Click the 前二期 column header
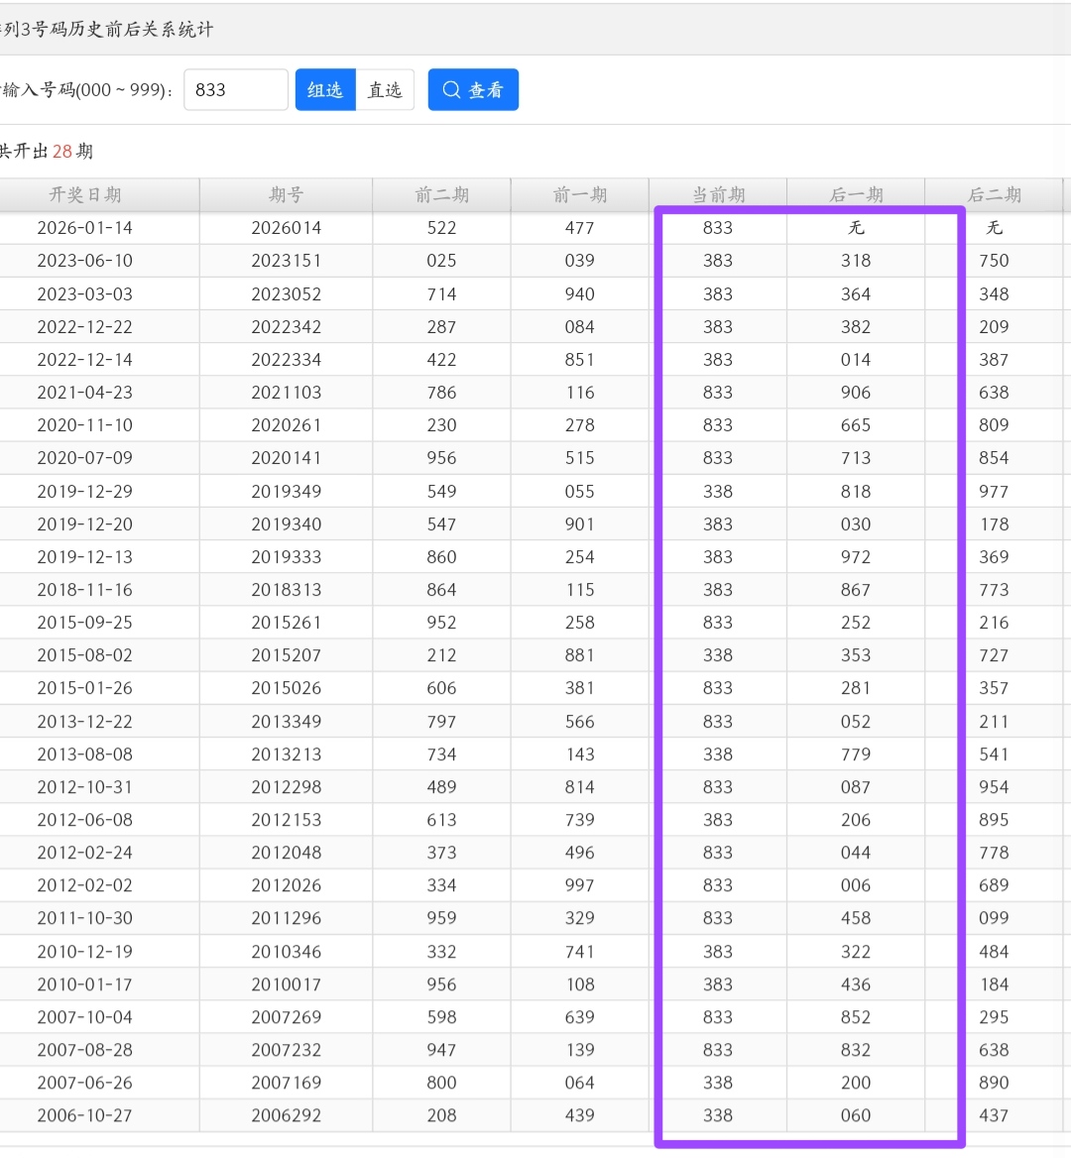1071x1158 pixels. pyautogui.click(x=441, y=195)
